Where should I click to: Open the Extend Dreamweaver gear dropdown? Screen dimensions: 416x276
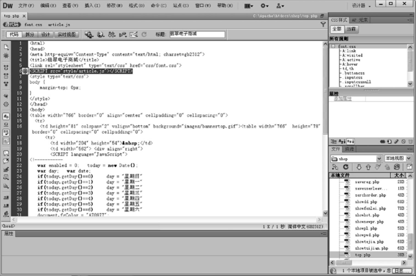[264, 6]
